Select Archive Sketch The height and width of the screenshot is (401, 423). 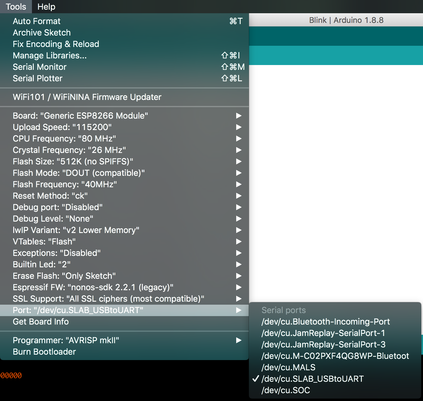[x=124, y=33]
